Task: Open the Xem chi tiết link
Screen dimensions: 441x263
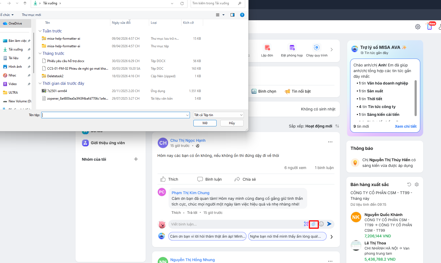Action: (x=405, y=126)
